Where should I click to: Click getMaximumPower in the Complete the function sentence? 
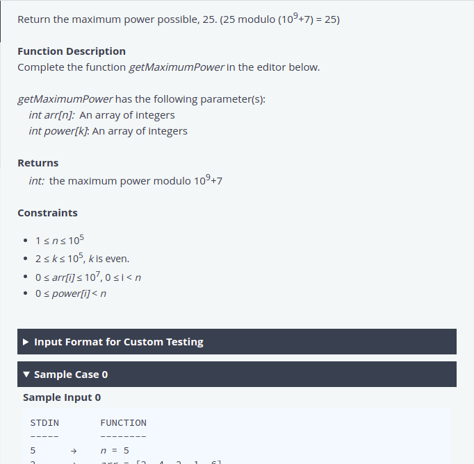coord(177,67)
